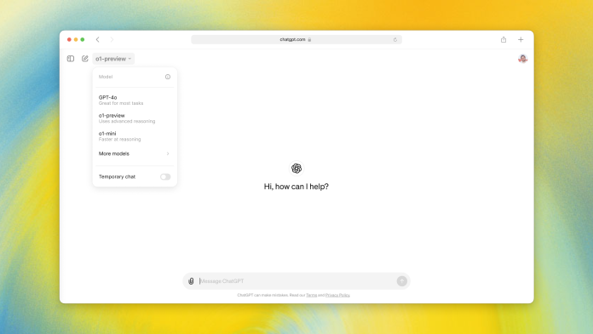593x334 pixels.
Task: Click the lock icon in address bar
Action: click(309, 39)
